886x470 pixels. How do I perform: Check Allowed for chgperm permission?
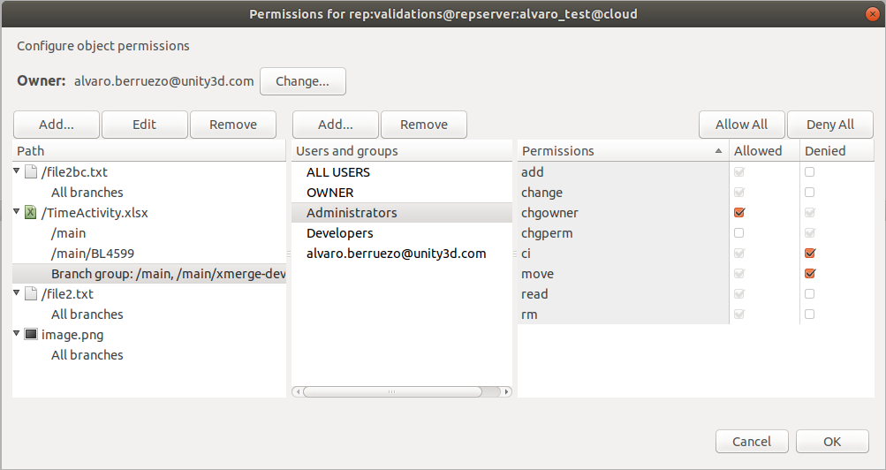[x=738, y=232]
